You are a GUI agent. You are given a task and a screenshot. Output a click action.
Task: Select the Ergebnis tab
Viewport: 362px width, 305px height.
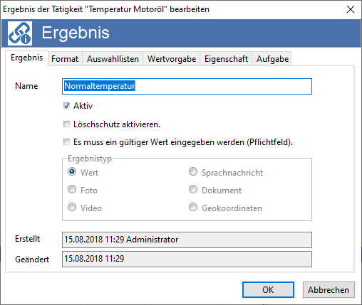tap(27, 58)
